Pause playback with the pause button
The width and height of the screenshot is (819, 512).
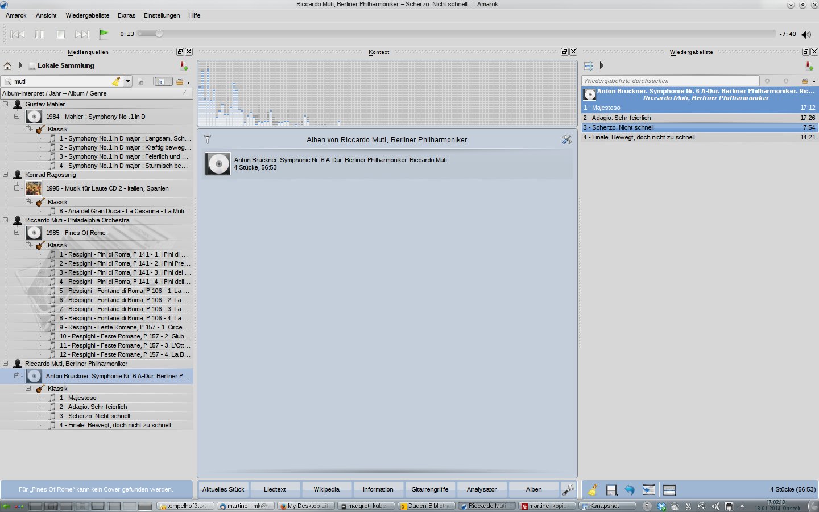click(39, 34)
